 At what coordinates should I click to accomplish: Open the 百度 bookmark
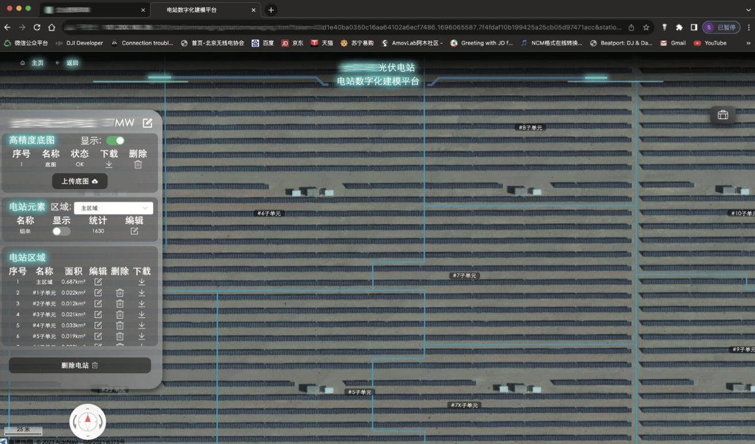[262, 43]
